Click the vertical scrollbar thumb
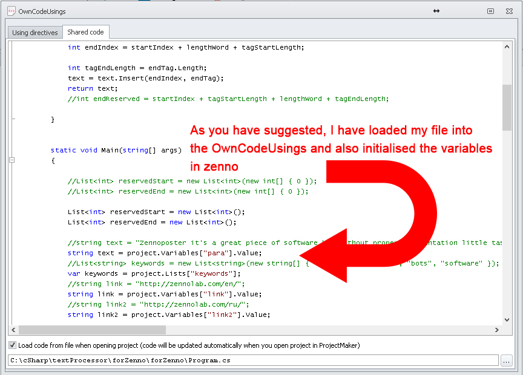Image resolution: width=523 pixels, height=375 pixels. pyautogui.click(x=507, y=107)
